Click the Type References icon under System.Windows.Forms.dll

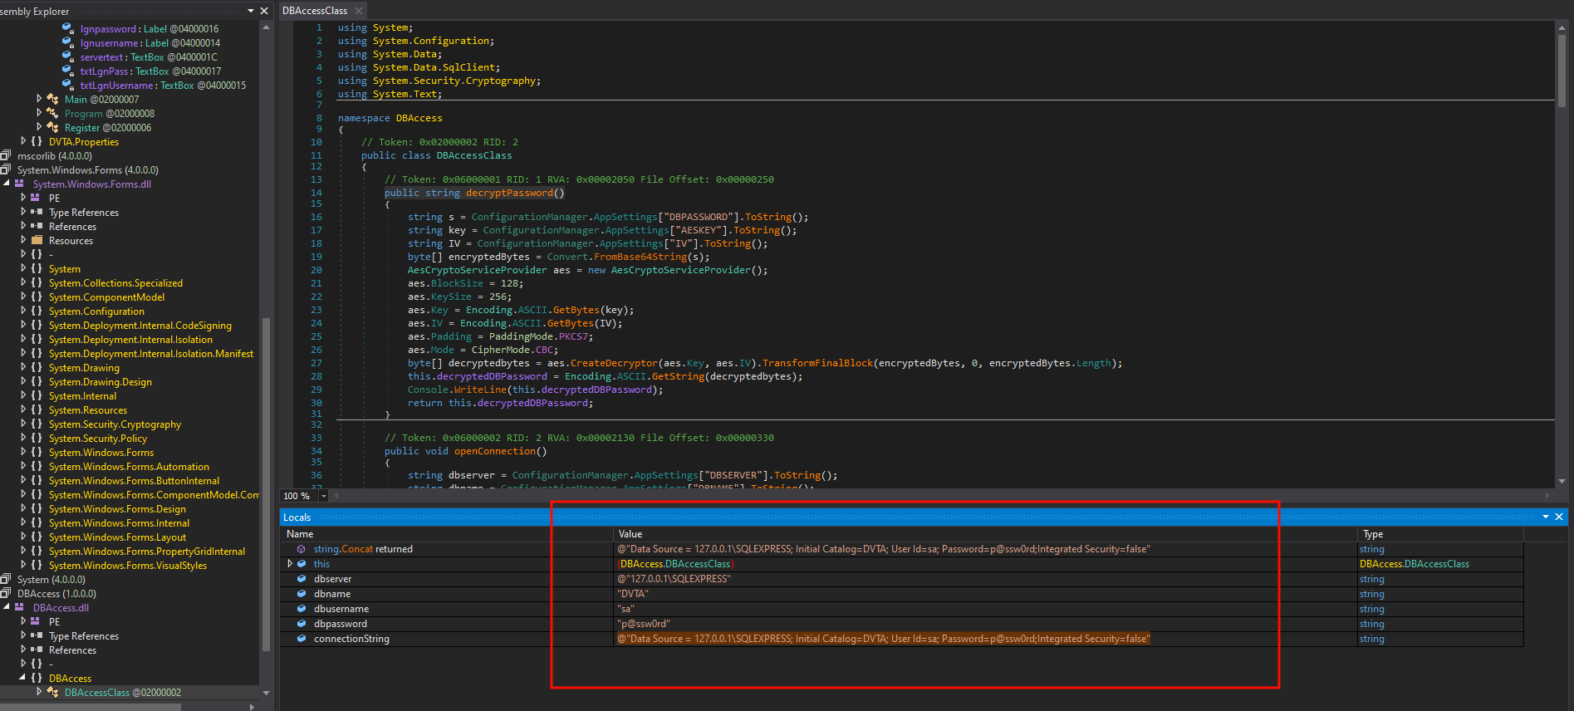pos(37,212)
